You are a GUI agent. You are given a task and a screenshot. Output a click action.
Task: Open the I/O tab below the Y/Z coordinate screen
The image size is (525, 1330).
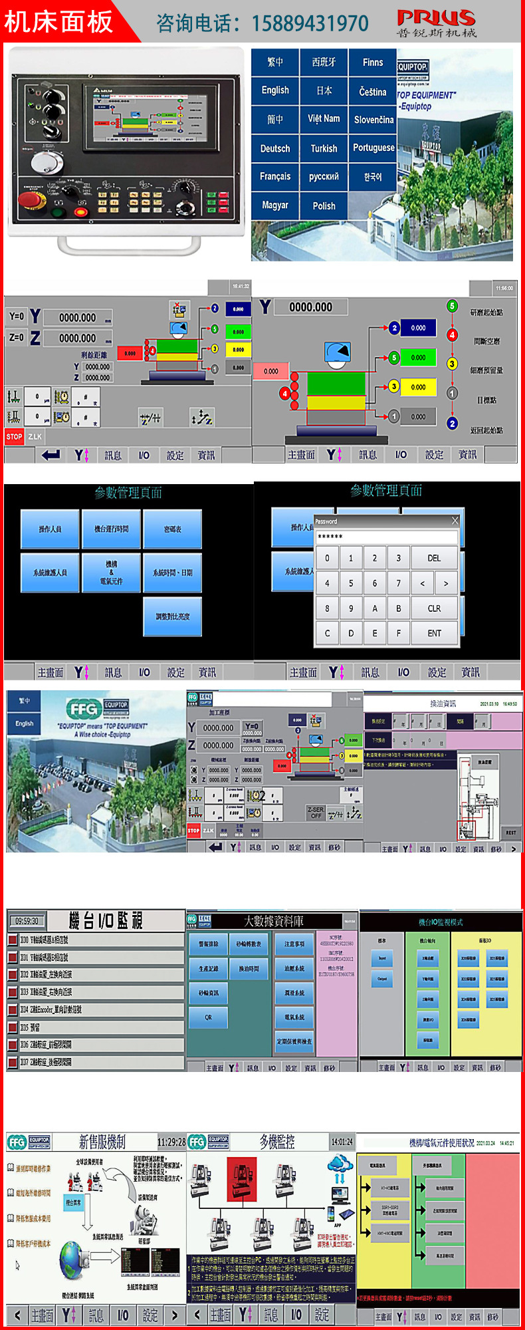(144, 455)
